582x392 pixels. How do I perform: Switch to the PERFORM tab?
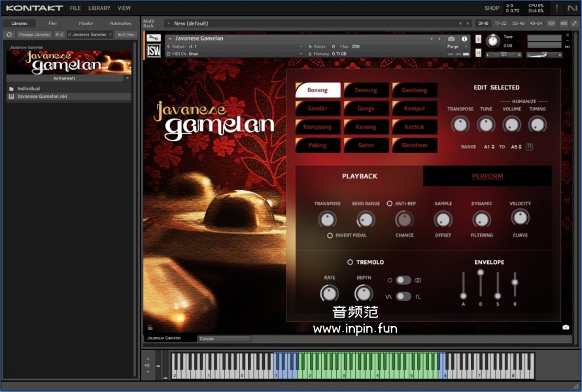pos(487,176)
